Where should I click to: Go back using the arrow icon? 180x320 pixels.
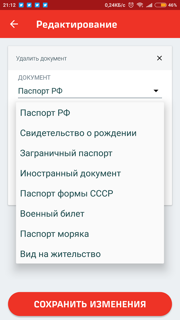14,24
